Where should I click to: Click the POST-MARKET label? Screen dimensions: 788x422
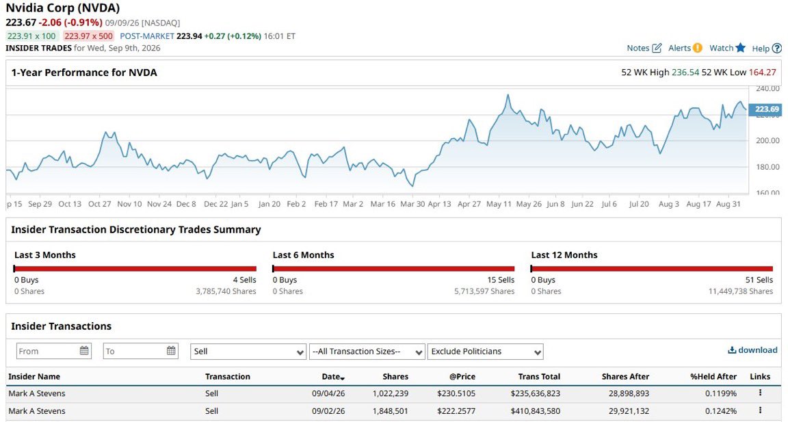point(147,36)
